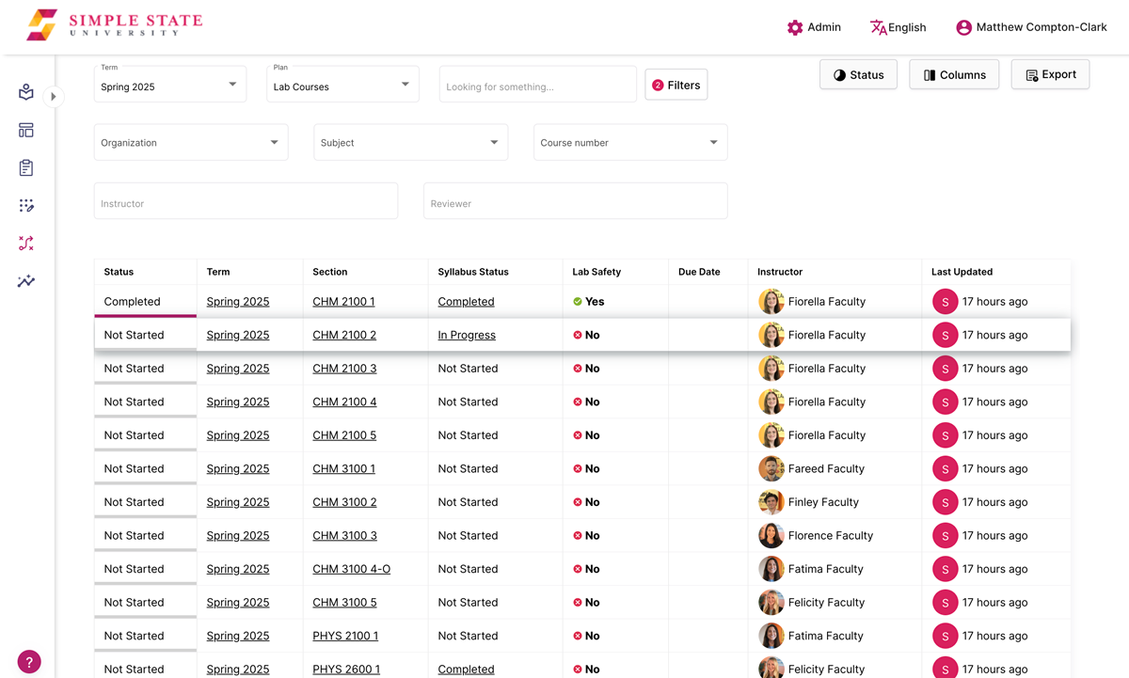Image resolution: width=1129 pixels, height=678 pixels.
Task: Open the Term dropdown showing Spring 2025
Action: (x=169, y=84)
